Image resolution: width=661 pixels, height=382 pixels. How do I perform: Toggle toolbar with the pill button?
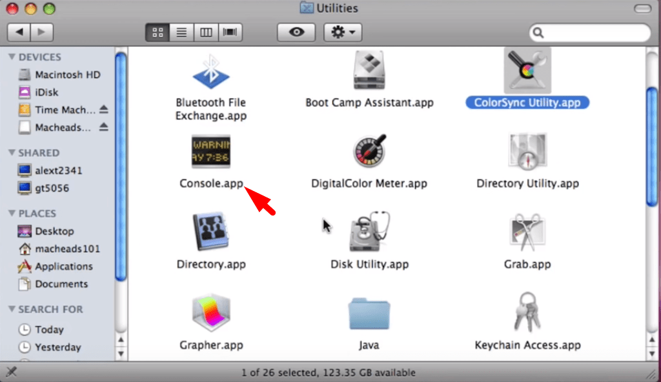[642, 8]
